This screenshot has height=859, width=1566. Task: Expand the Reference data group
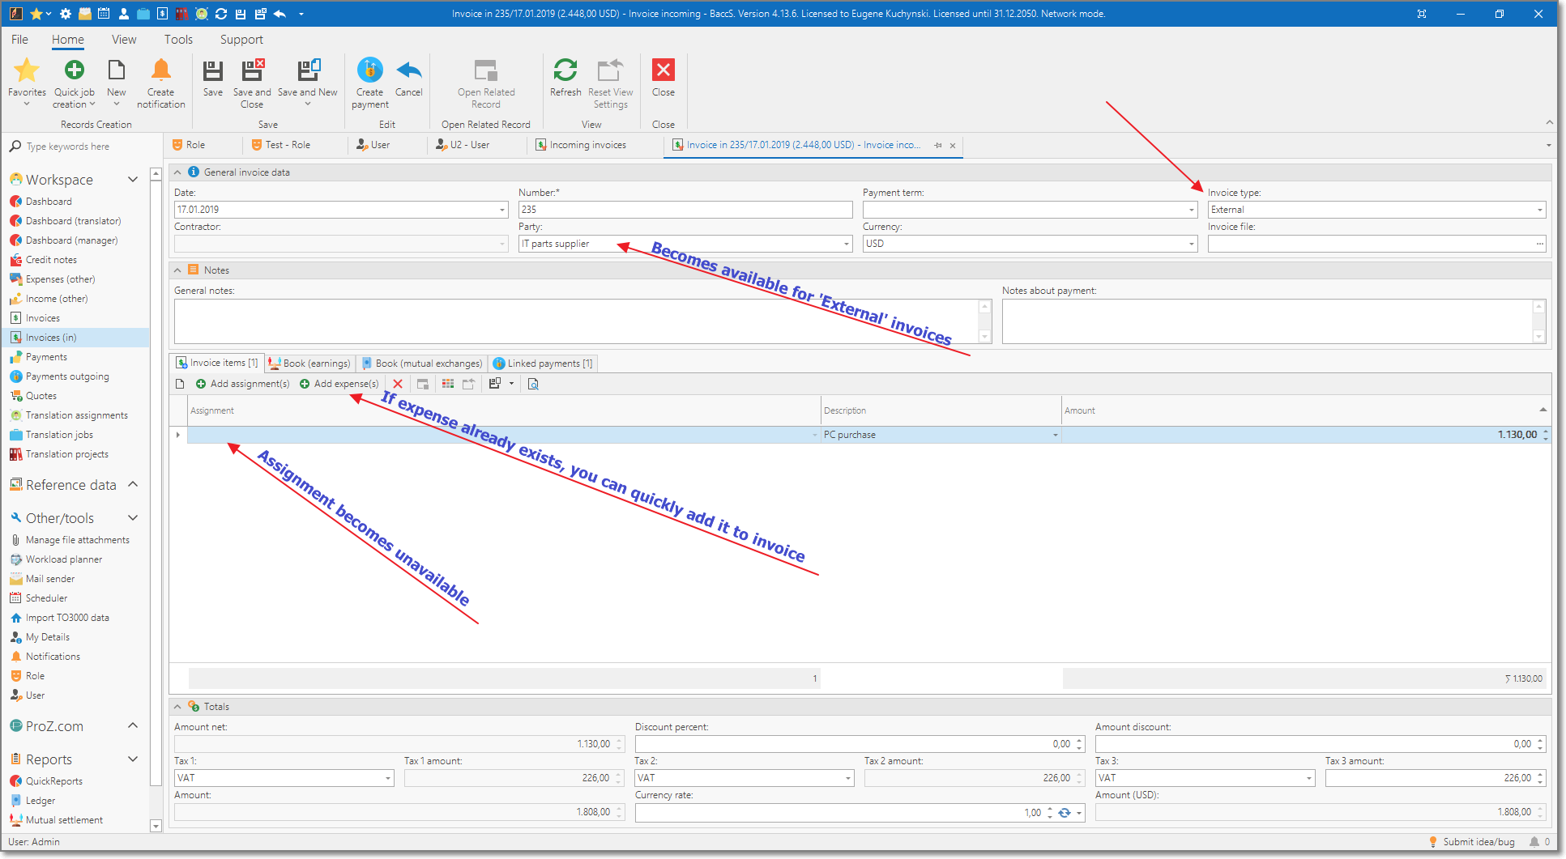[x=133, y=485]
